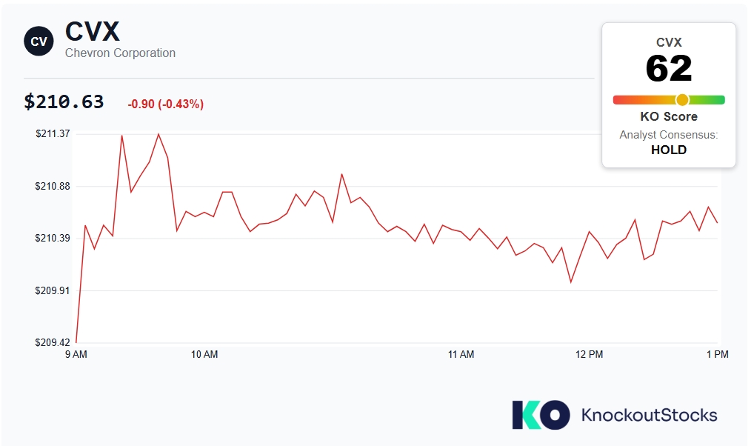Click the $210.88 y-axis label
The height and width of the screenshot is (446, 754).
click(x=53, y=186)
